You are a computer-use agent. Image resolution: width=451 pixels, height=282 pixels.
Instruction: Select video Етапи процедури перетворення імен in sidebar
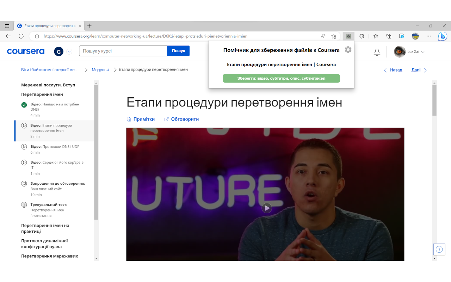(x=54, y=131)
